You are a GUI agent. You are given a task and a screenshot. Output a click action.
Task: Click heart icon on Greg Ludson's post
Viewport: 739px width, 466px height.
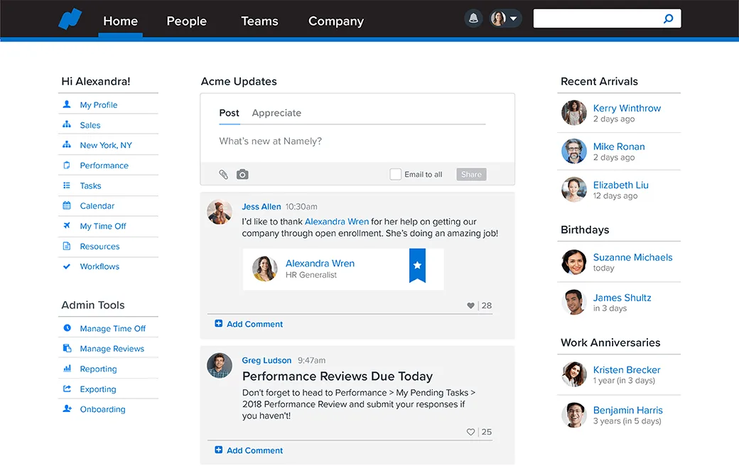tap(470, 432)
